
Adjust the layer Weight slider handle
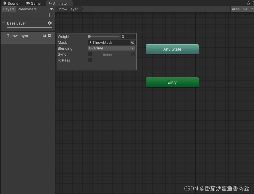tap(89, 36)
